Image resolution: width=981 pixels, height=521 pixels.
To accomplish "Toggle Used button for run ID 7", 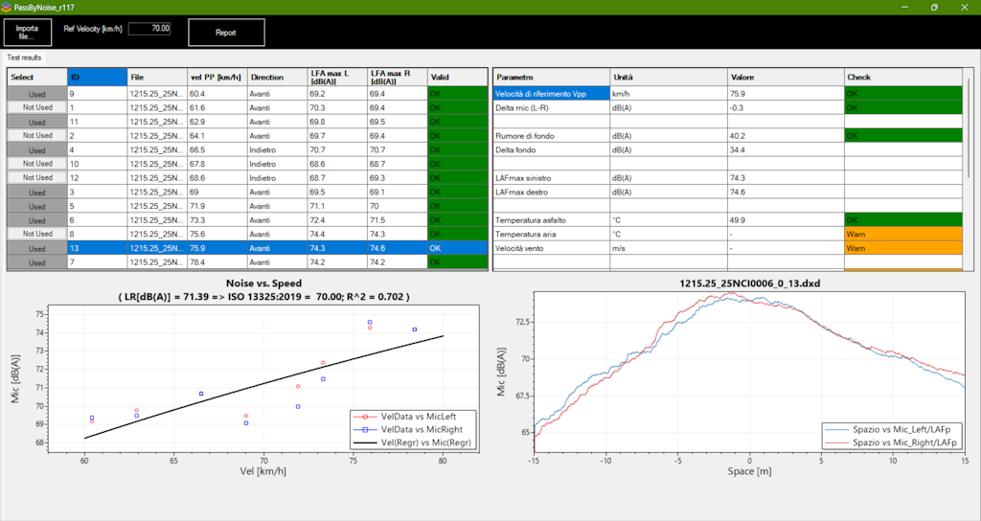I will pos(37,262).
